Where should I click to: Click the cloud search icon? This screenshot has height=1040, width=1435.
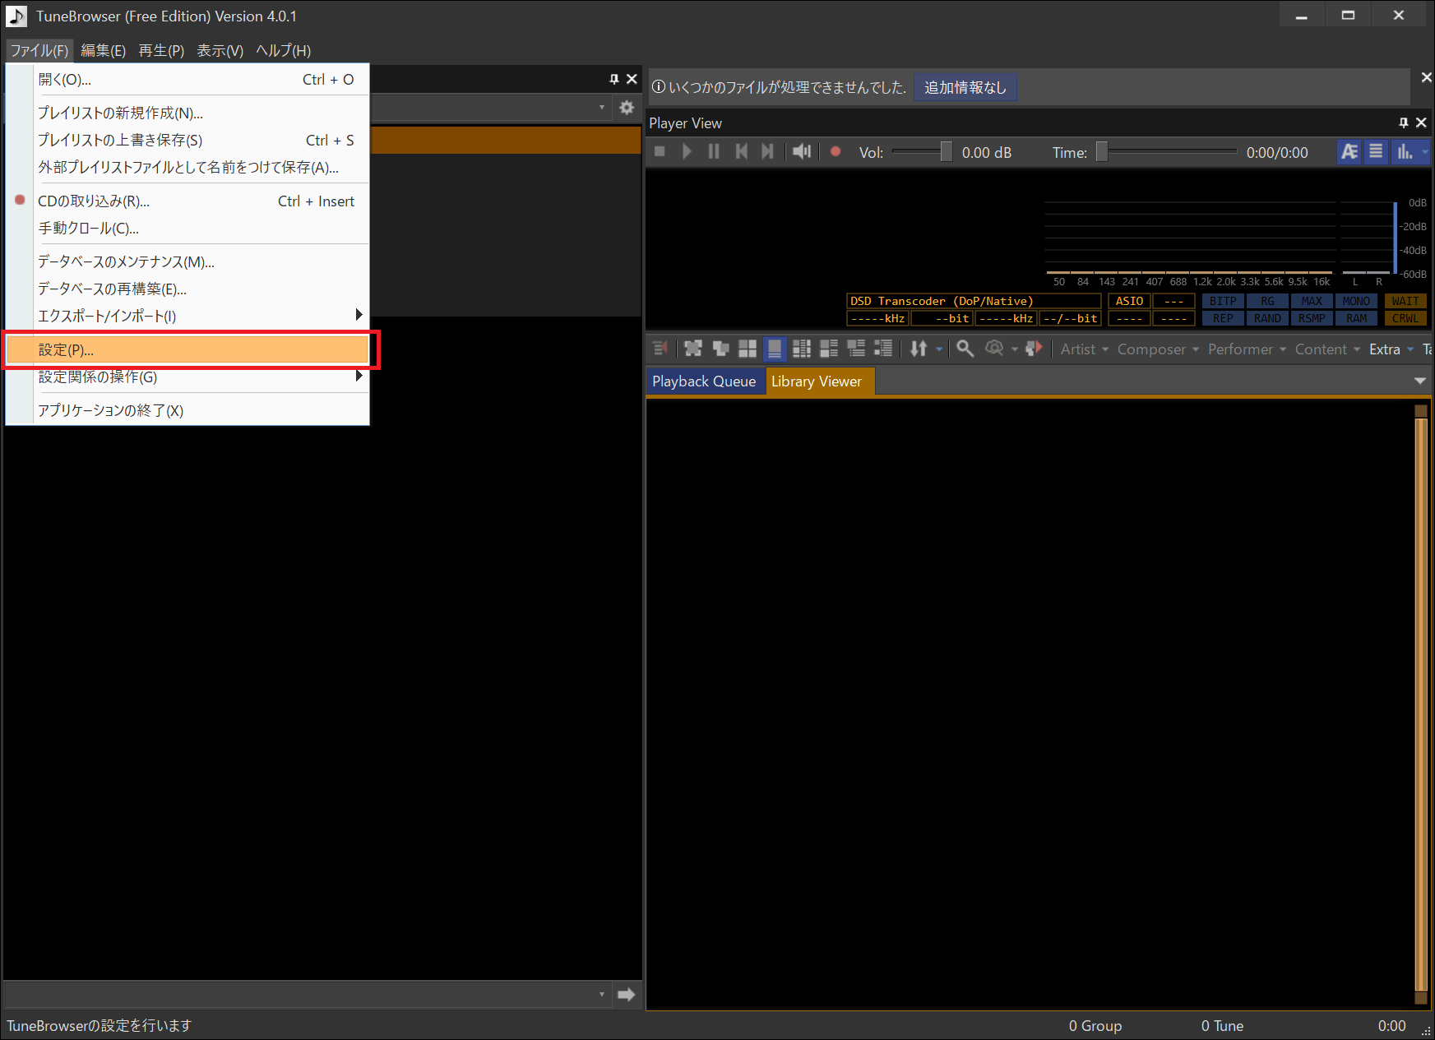coord(994,349)
